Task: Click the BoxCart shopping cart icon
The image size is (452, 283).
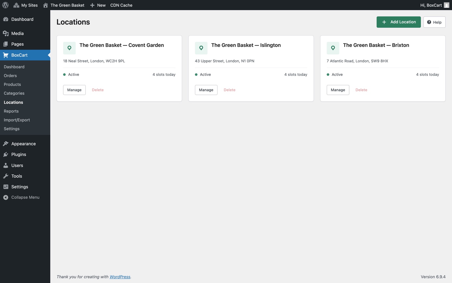Action: [6, 55]
